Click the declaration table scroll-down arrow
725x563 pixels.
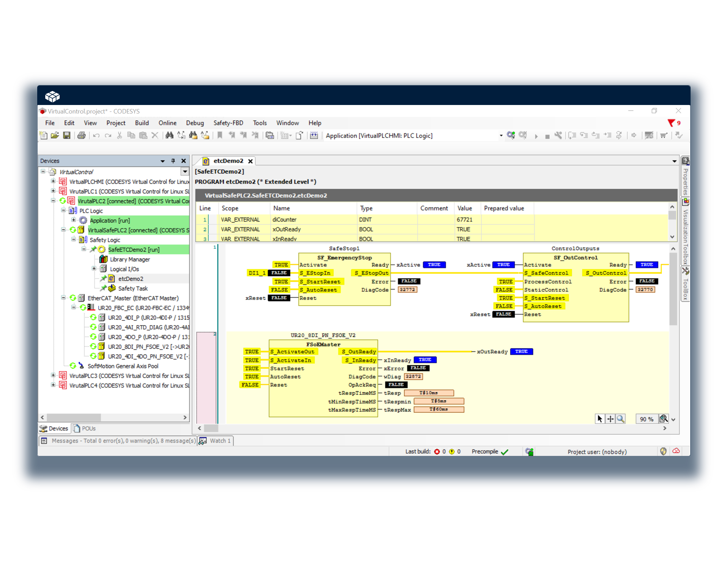672,237
